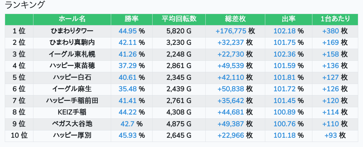The height and width of the screenshot is (147, 363).
Task: Click the 44.95 win rate value
Action: (x=127, y=31)
